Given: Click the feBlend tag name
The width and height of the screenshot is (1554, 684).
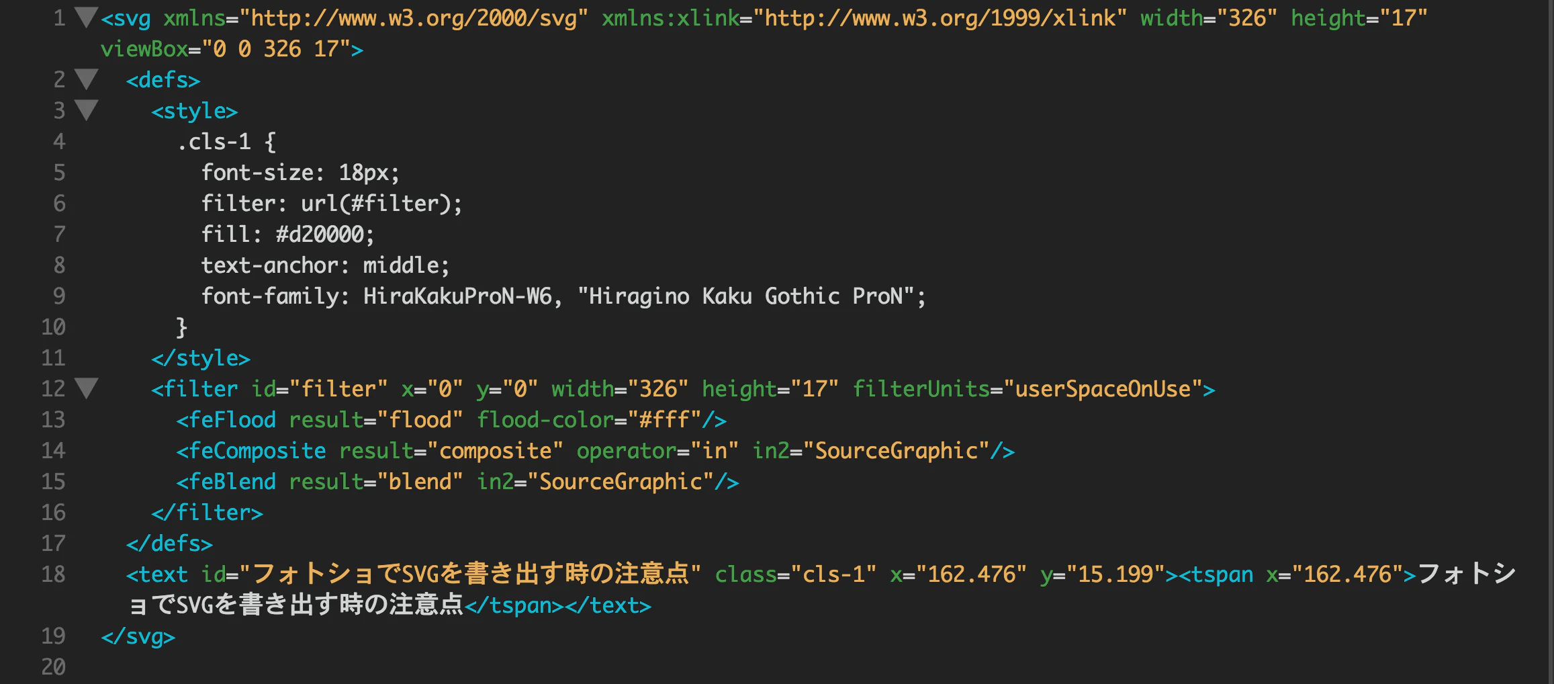Looking at the screenshot, I should (x=232, y=482).
